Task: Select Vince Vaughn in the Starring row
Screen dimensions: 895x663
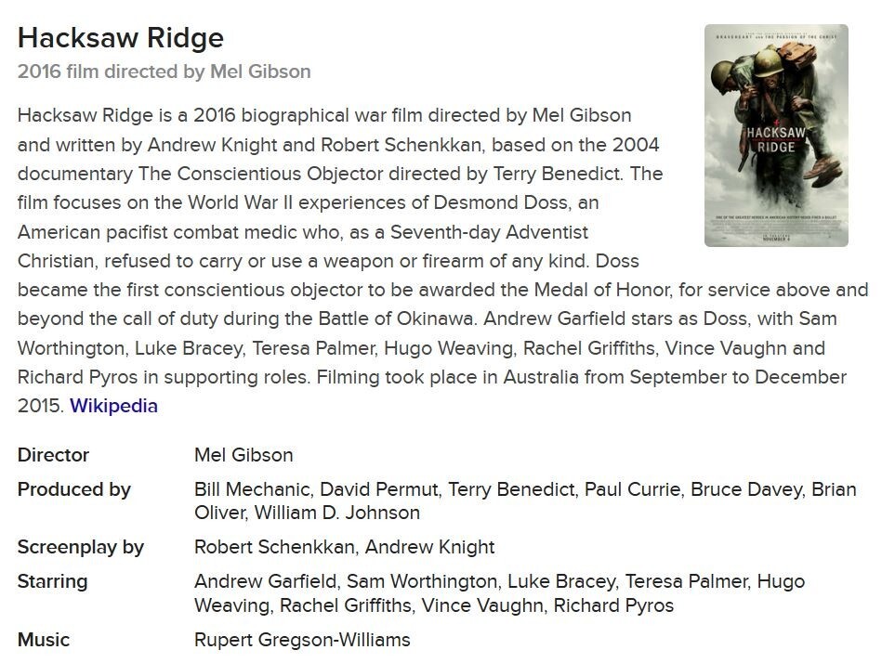Action: point(481,605)
